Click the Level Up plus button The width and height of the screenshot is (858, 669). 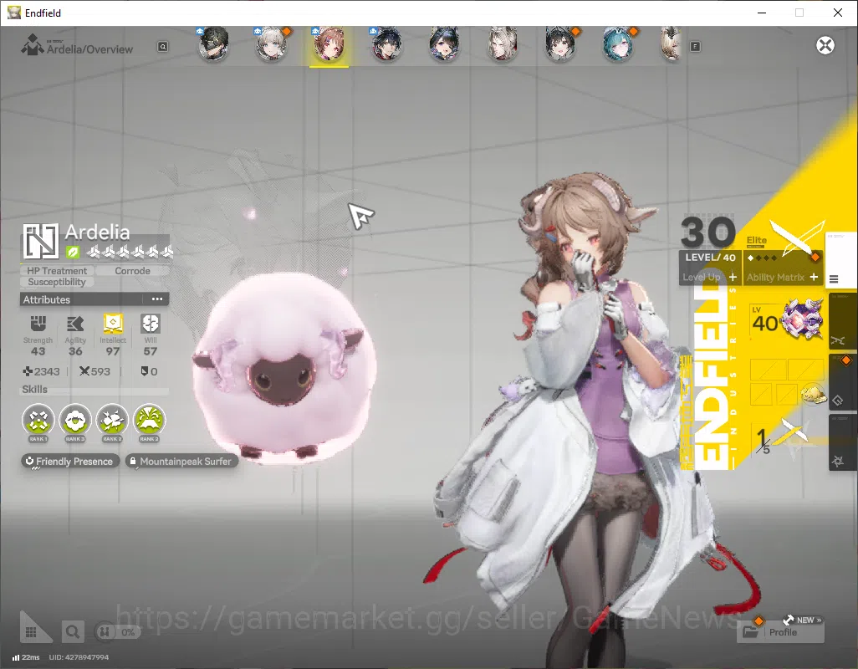[733, 278]
